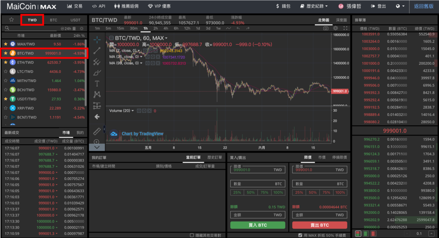Screen dimensions: 439x238
Task: Check the 隱藏其他交易對 checkbox
Action: tap(192, 235)
